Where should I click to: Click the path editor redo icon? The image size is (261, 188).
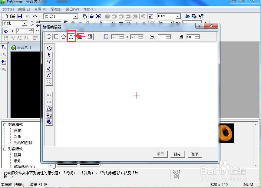(49, 102)
